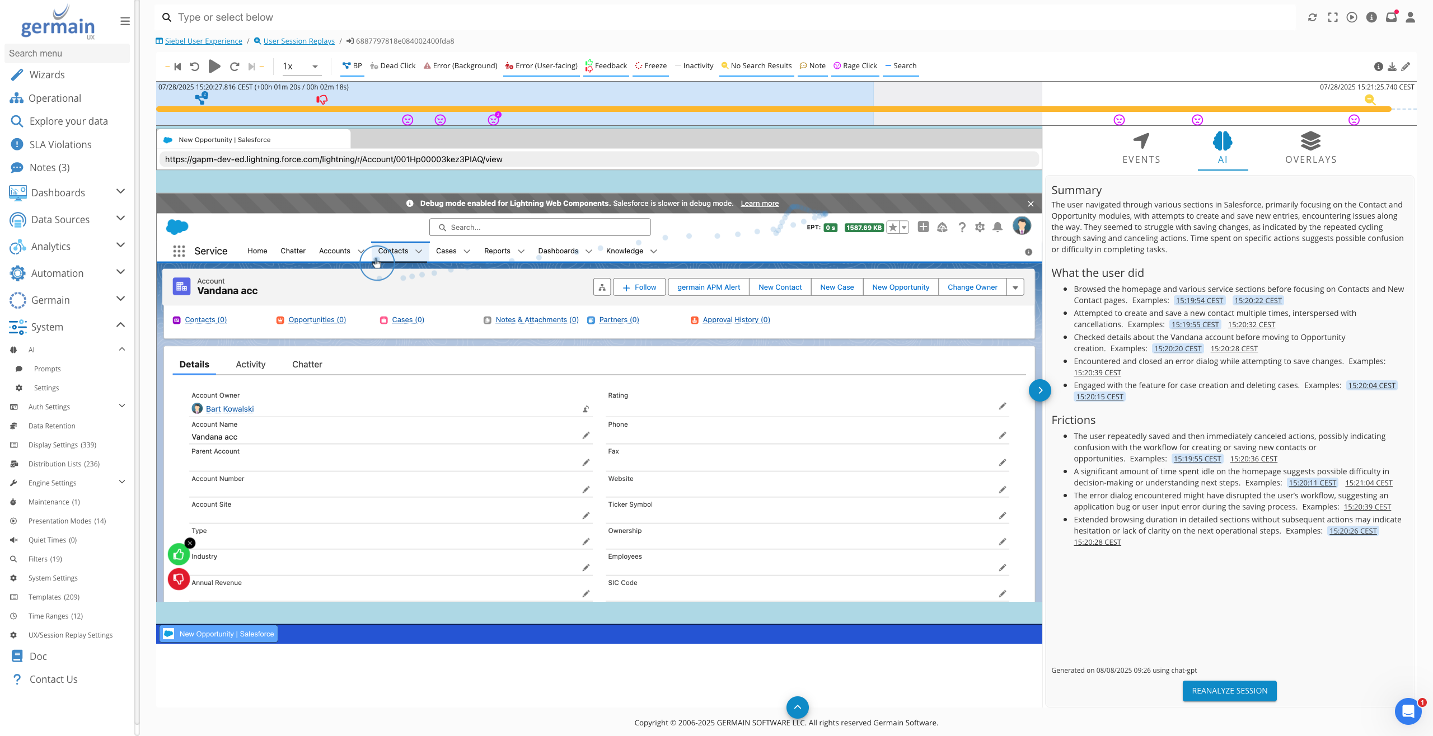The image size is (1433, 736).
Task: Skip to the session start
Action: coord(177,66)
